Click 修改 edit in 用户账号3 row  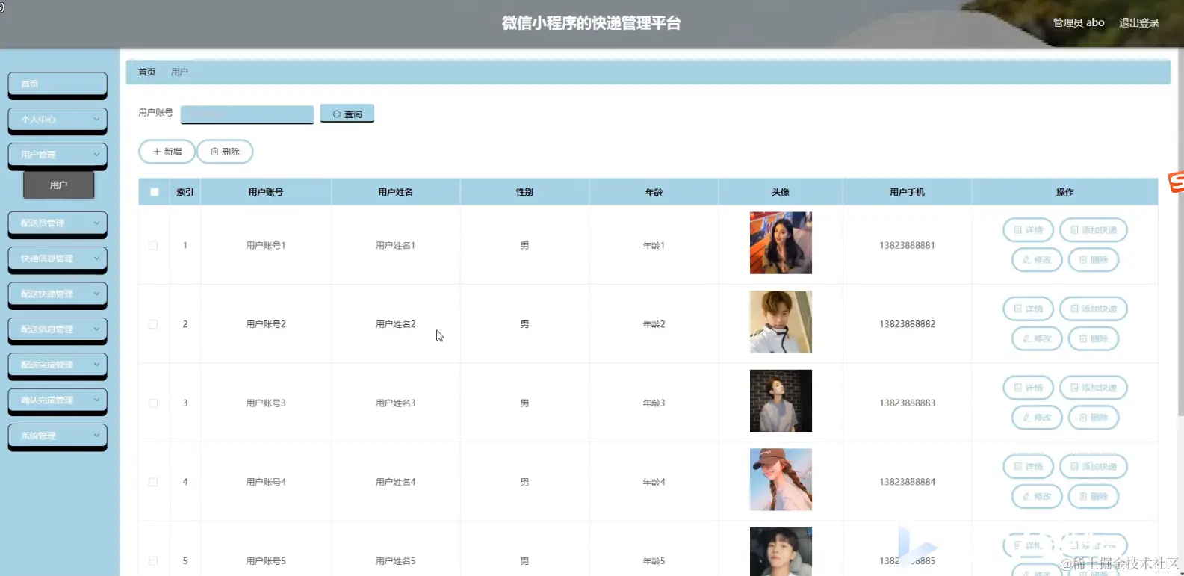pos(1037,418)
